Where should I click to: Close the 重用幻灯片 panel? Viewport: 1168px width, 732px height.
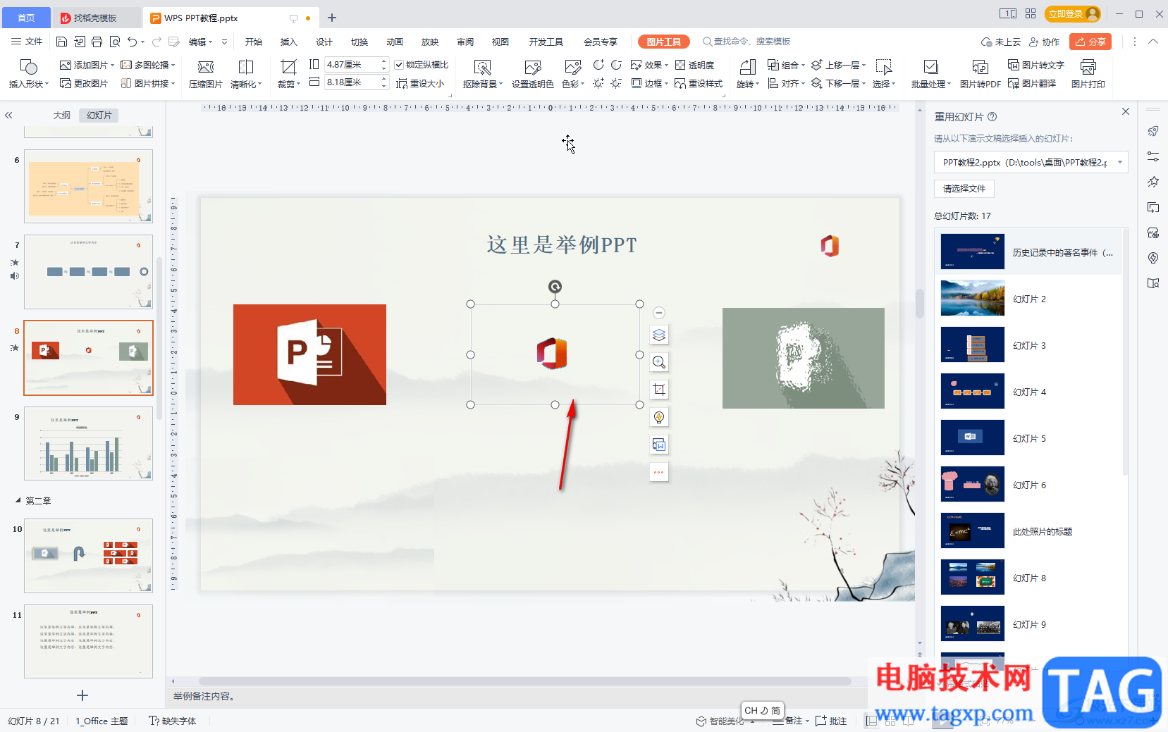click(x=1126, y=111)
